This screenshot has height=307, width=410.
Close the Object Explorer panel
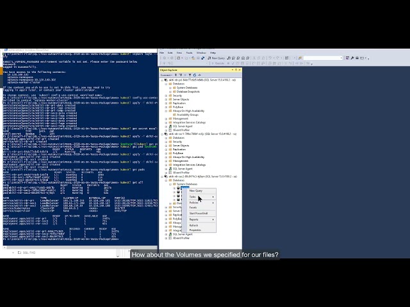point(240,70)
